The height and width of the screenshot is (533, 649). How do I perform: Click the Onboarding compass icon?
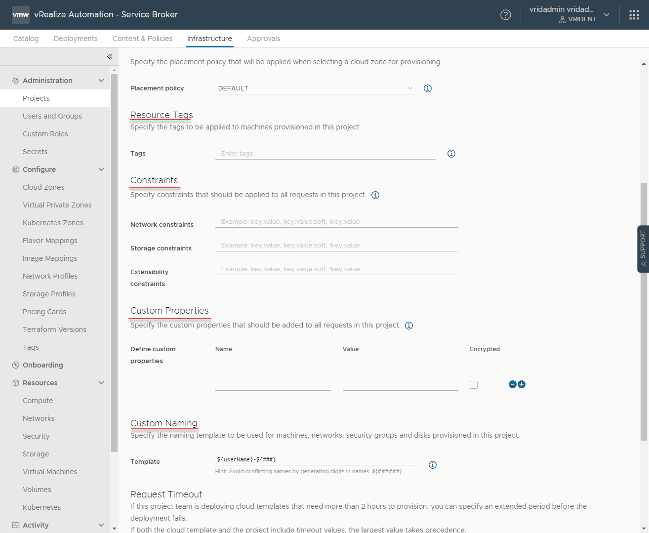point(16,365)
